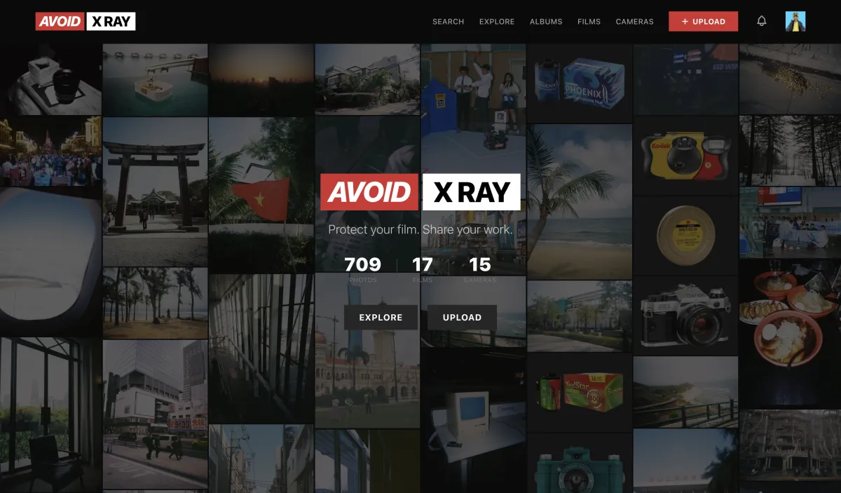Open the floating boat on water photo
The width and height of the screenshot is (841, 493).
point(156,79)
